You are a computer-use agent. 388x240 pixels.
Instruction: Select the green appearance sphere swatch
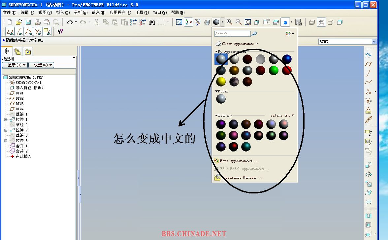click(x=274, y=70)
